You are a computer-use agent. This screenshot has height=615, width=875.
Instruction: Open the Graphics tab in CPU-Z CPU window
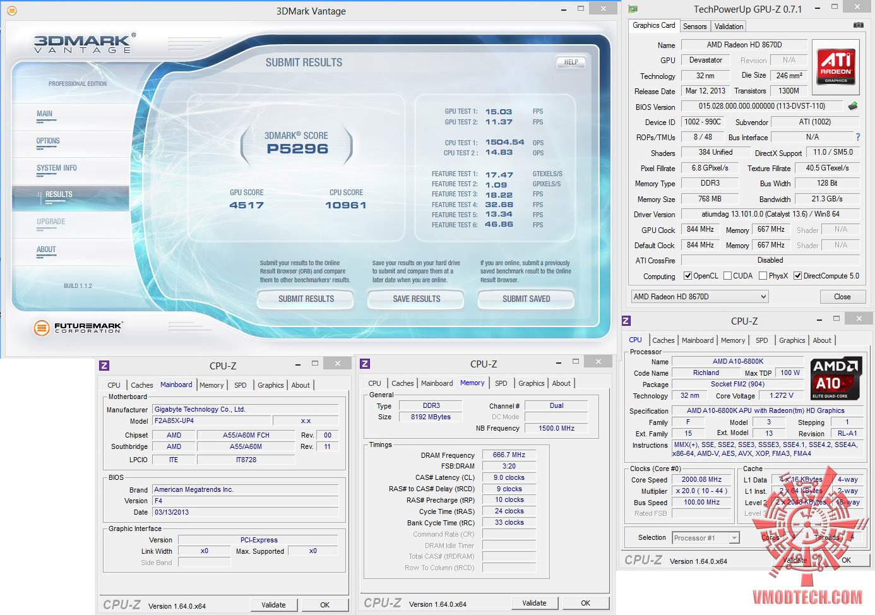pos(792,340)
